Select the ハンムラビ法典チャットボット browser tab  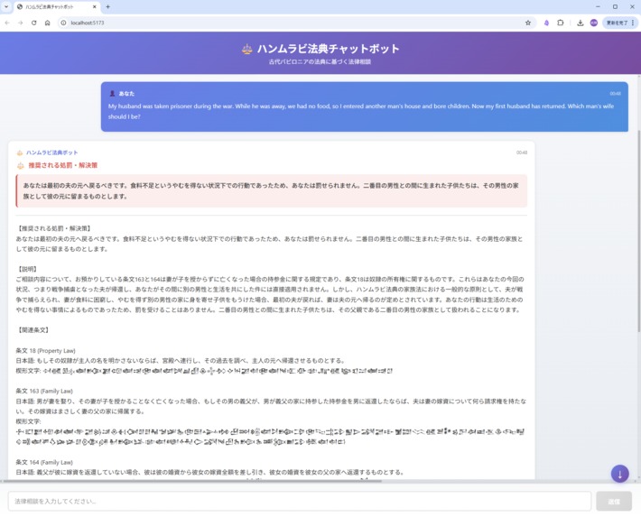click(x=56, y=7)
